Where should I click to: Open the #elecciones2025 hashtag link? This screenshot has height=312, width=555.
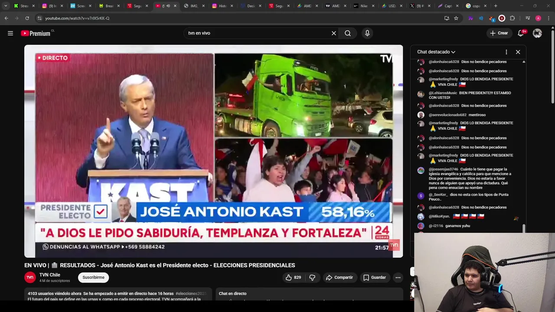tap(191, 294)
